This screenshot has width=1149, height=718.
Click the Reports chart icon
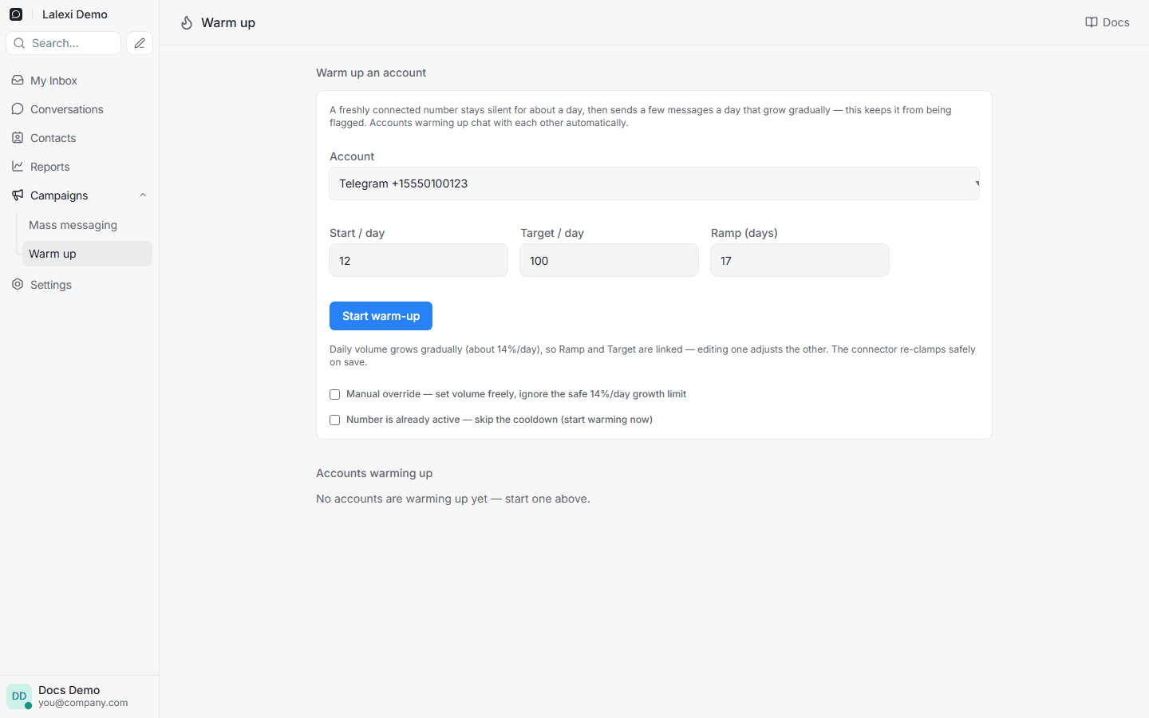pos(18,167)
